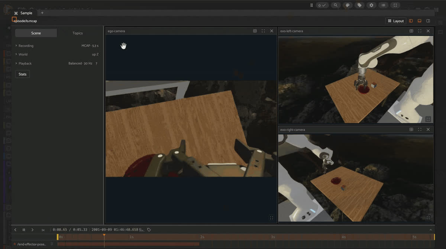Click the fullscreen icon in top toolbar

[x=395, y=5]
